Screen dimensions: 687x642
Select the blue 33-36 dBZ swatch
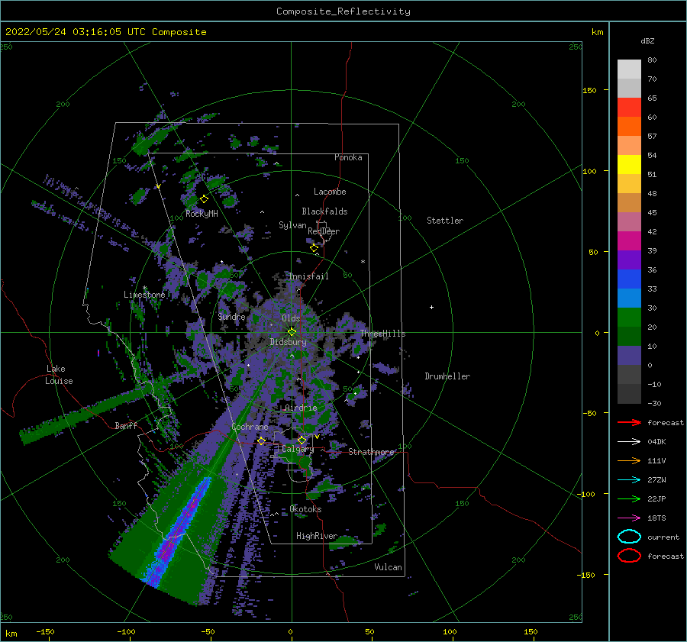tap(629, 279)
